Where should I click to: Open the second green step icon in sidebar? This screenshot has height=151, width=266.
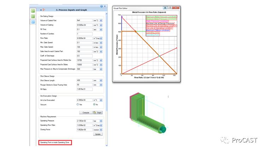point(33,16)
